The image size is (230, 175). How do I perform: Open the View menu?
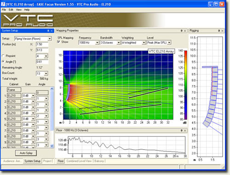(x=19, y=10)
